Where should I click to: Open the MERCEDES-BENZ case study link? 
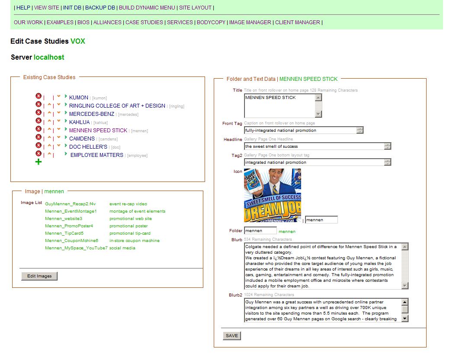click(92, 114)
